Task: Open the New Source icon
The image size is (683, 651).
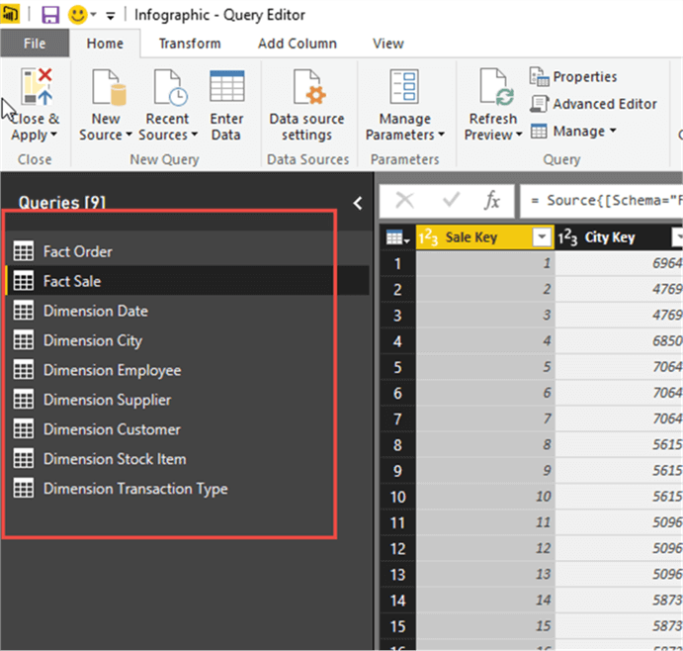Action: 108,87
